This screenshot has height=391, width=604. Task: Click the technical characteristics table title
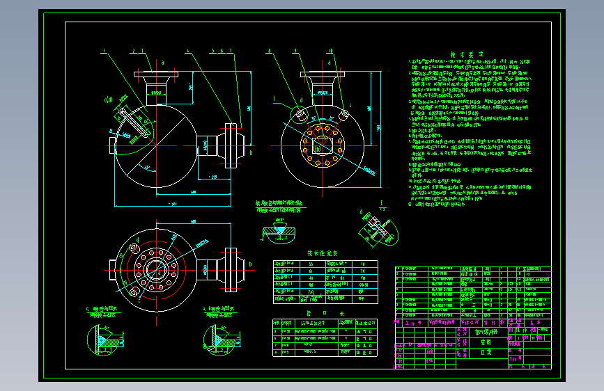[323, 254]
